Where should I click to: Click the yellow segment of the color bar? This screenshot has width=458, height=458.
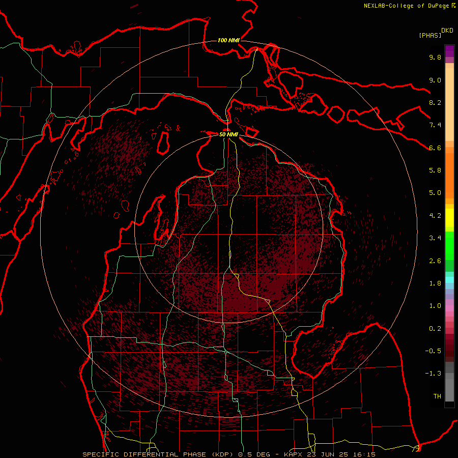click(x=449, y=218)
